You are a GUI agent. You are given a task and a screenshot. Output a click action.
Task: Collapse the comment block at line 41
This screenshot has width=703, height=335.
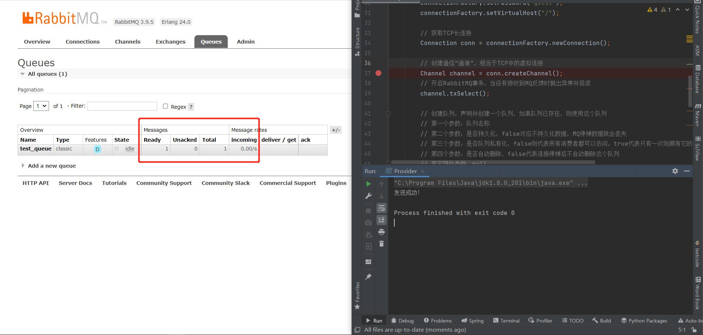tap(388, 114)
